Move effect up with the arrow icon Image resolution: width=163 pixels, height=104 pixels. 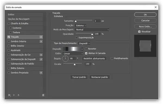[x=14, y=95]
